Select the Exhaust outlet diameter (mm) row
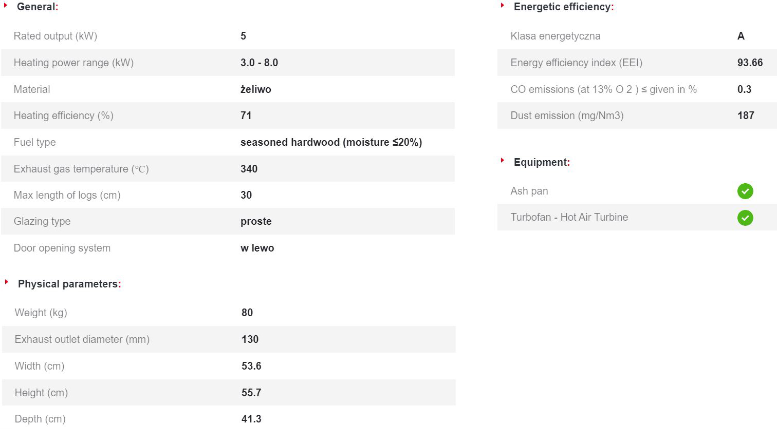777x444 pixels. 229,339
